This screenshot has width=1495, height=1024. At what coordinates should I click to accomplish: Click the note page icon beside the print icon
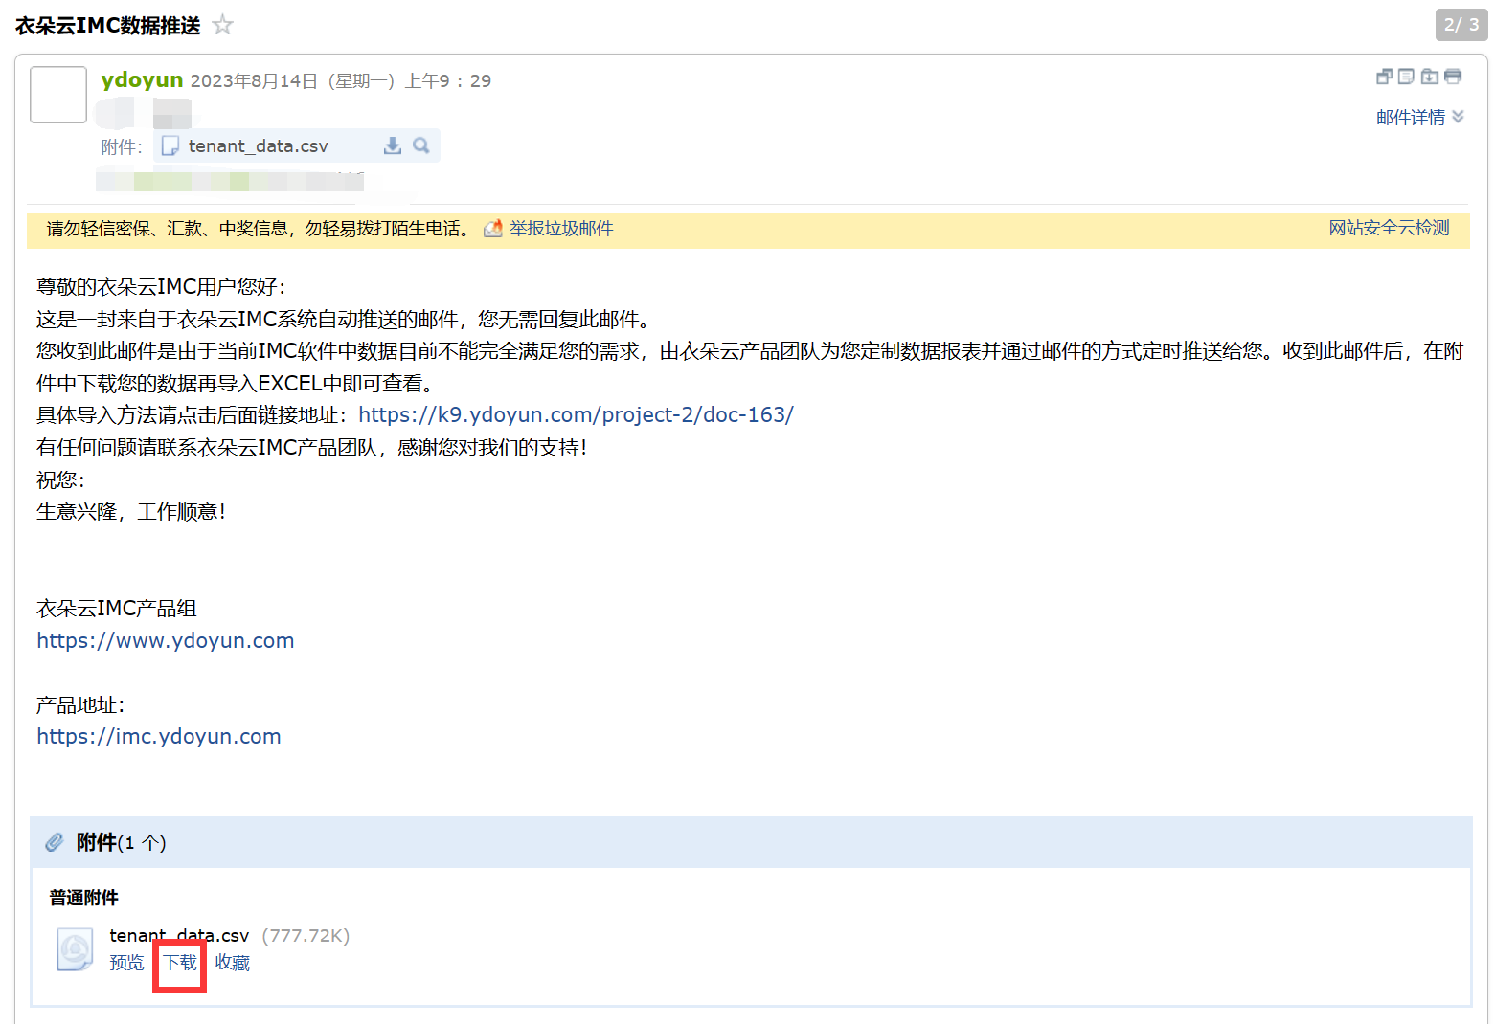point(1406,77)
